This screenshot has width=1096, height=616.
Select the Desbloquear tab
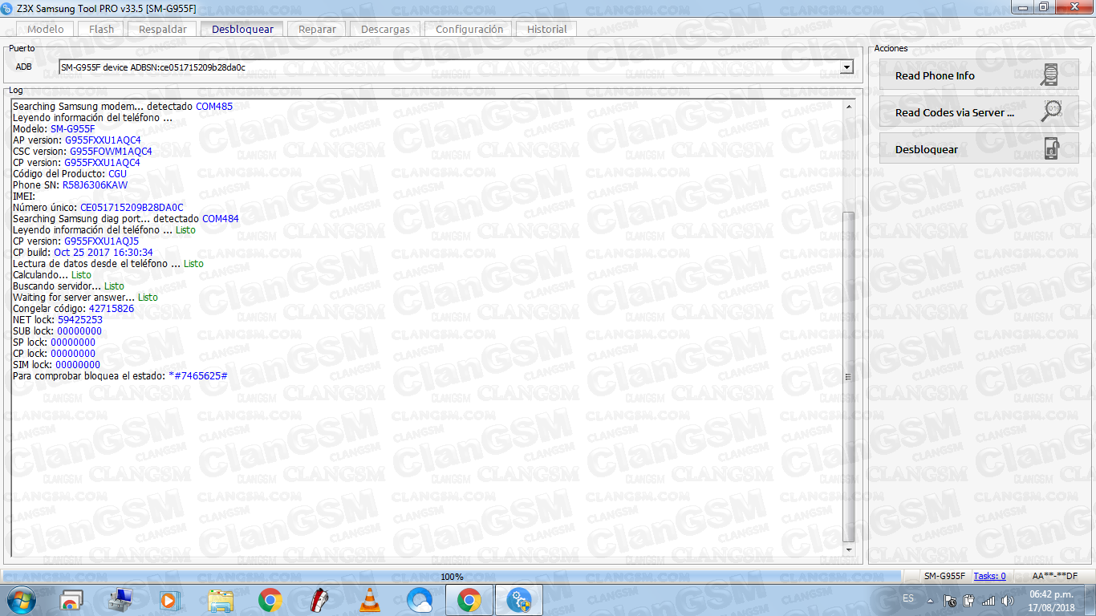pos(242,29)
